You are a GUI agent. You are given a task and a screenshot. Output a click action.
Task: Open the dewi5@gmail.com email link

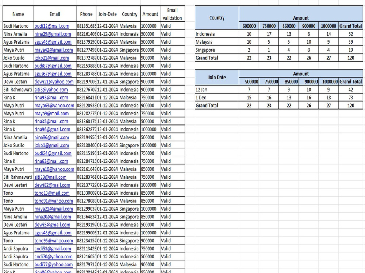(x=52, y=225)
